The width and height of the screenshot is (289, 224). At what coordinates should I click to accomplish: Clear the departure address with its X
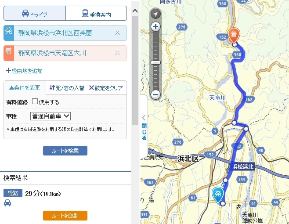[117, 33]
